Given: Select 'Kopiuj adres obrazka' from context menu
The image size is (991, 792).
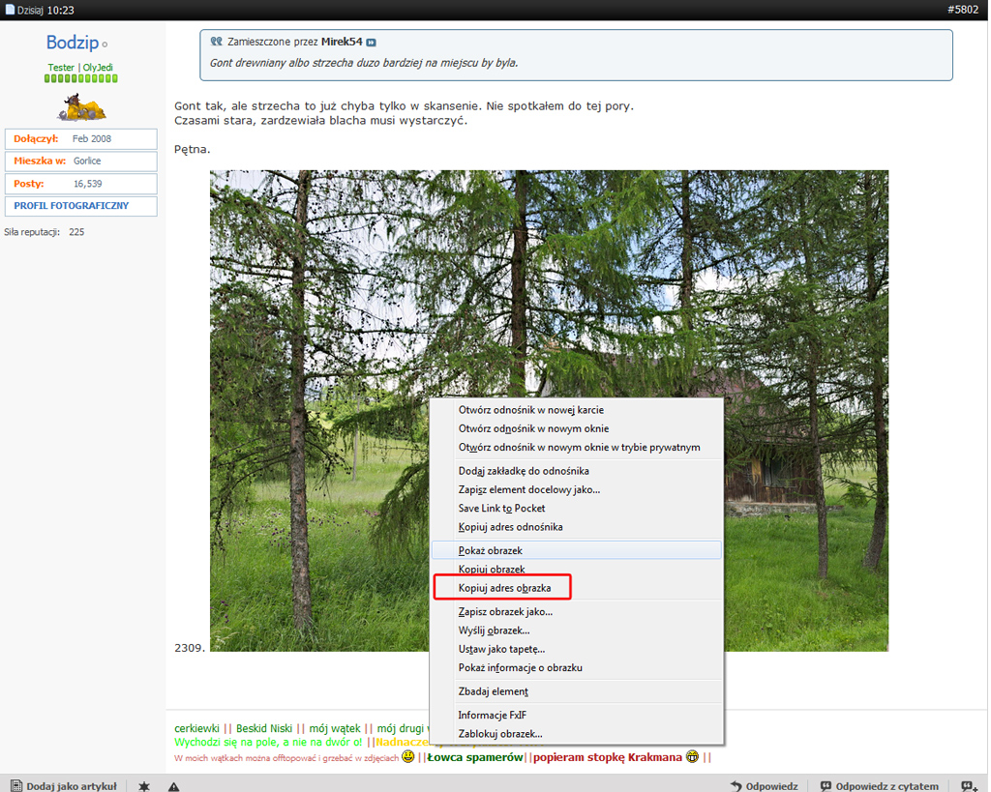Looking at the screenshot, I should [x=504, y=588].
